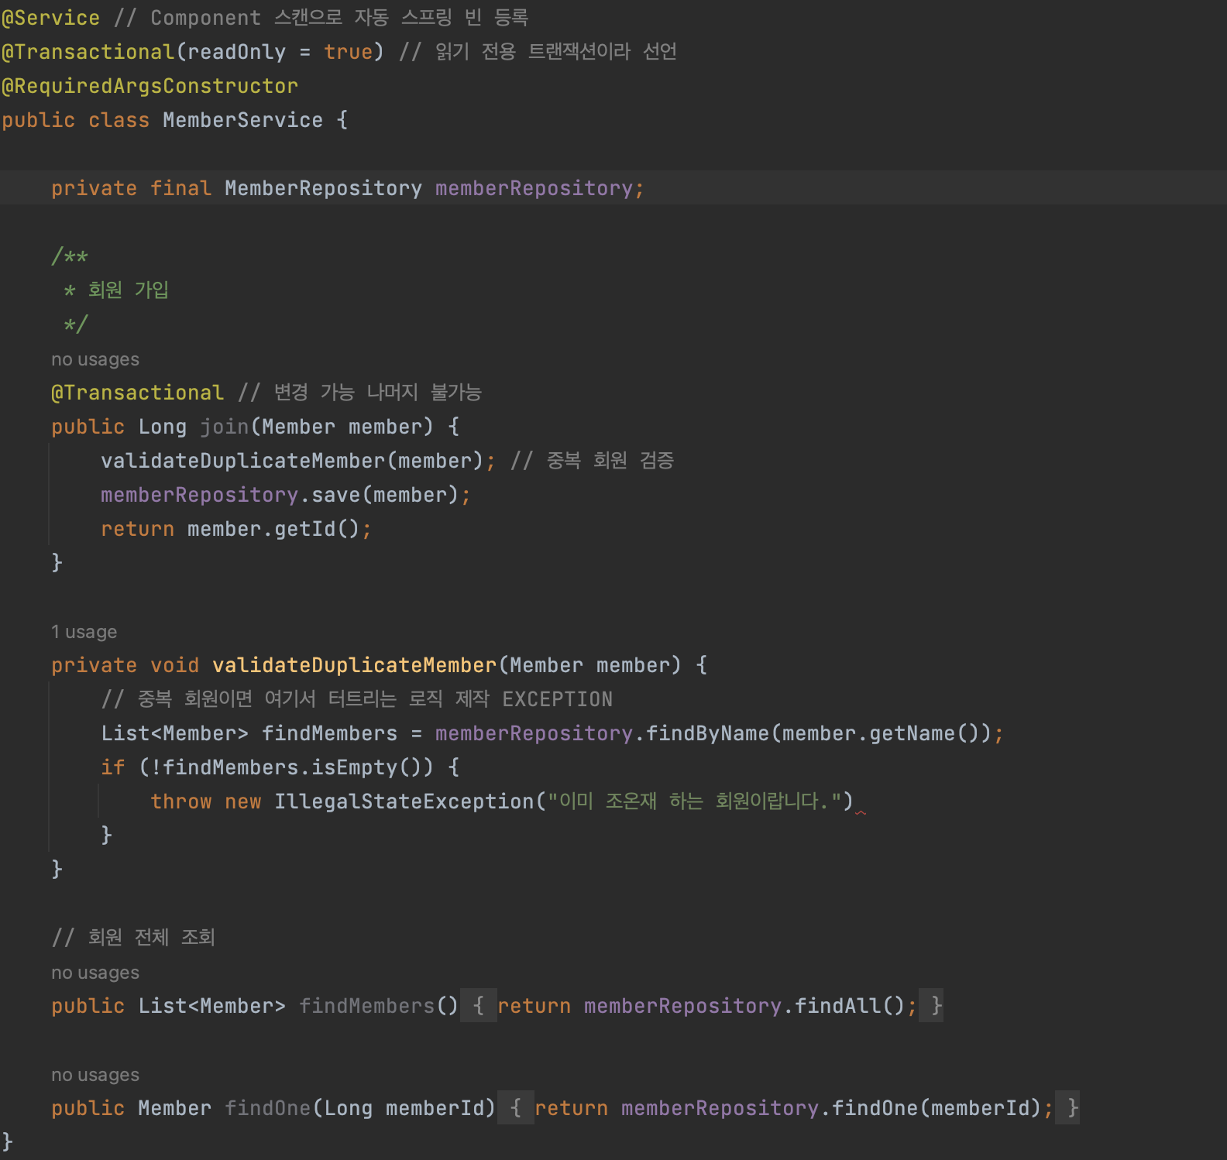Open 'no usages' hint above findOne method
This screenshot has width=1227, height=1160.
click(x=95, y=1075)
